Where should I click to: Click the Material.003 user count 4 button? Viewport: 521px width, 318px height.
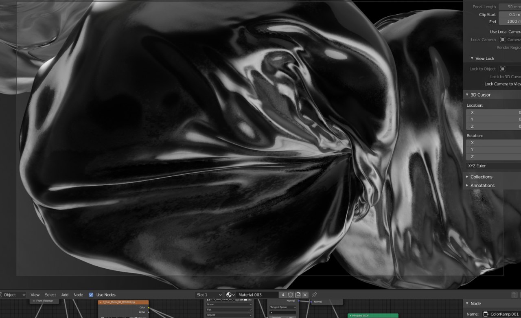pos(283,295)
